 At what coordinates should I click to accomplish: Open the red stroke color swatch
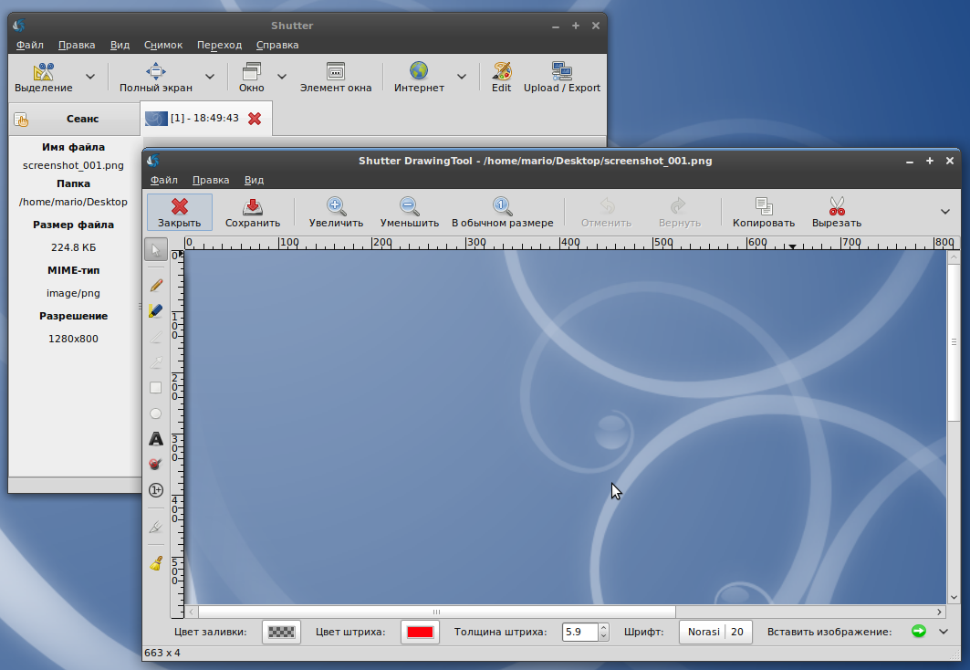[x=420, y=632]
